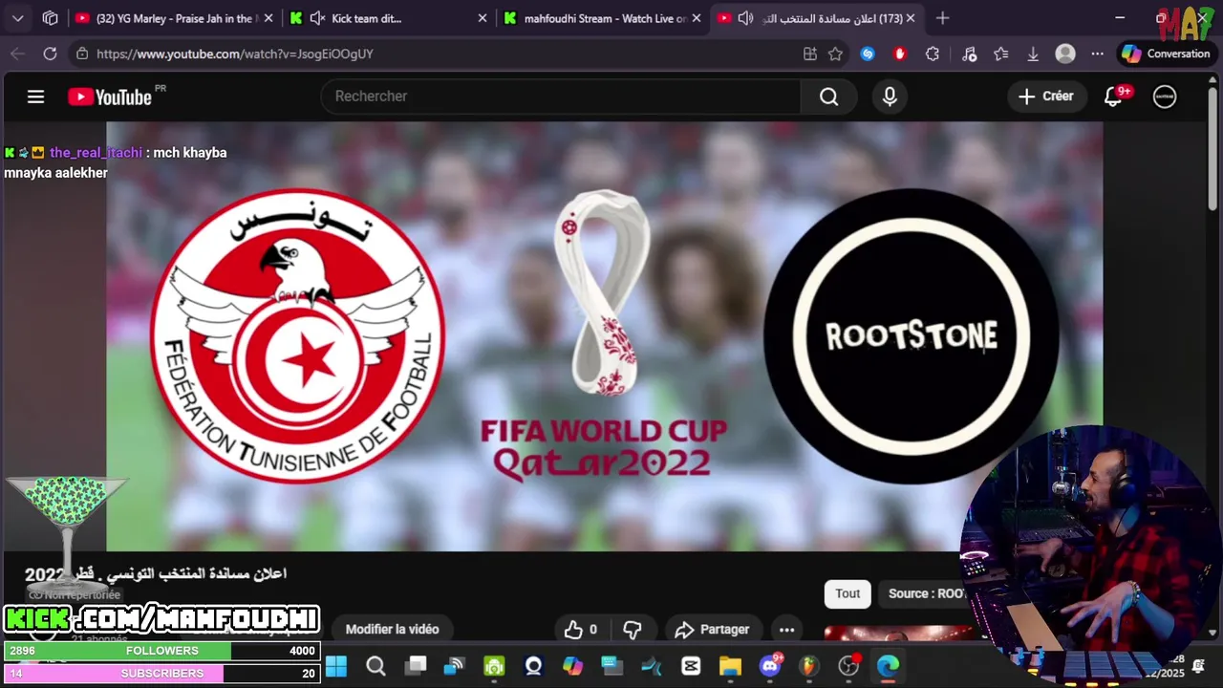Add this page to favorites star
This screenshot has height=688, width=1223.
click(x=835, y=54)
